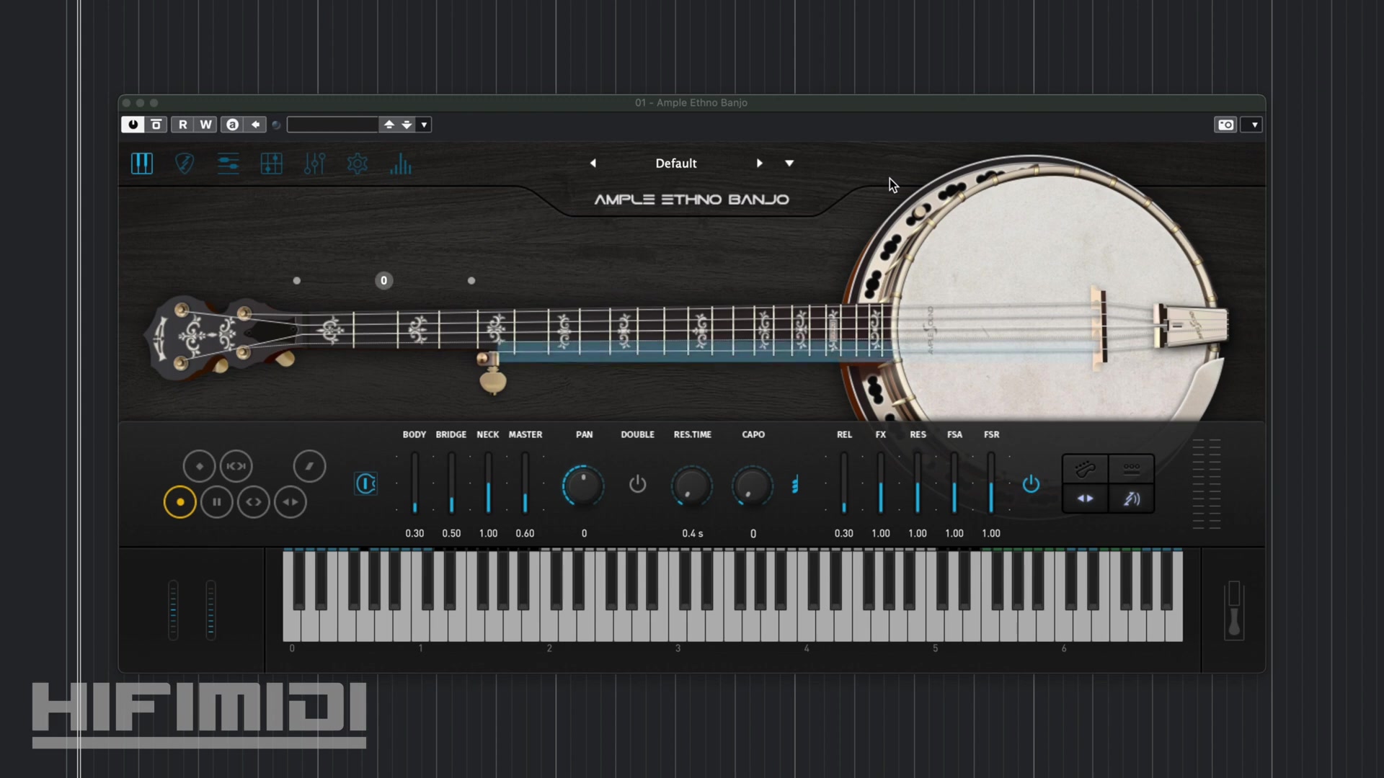Open the Tab Player lines icon

click(x=228, y=164)
